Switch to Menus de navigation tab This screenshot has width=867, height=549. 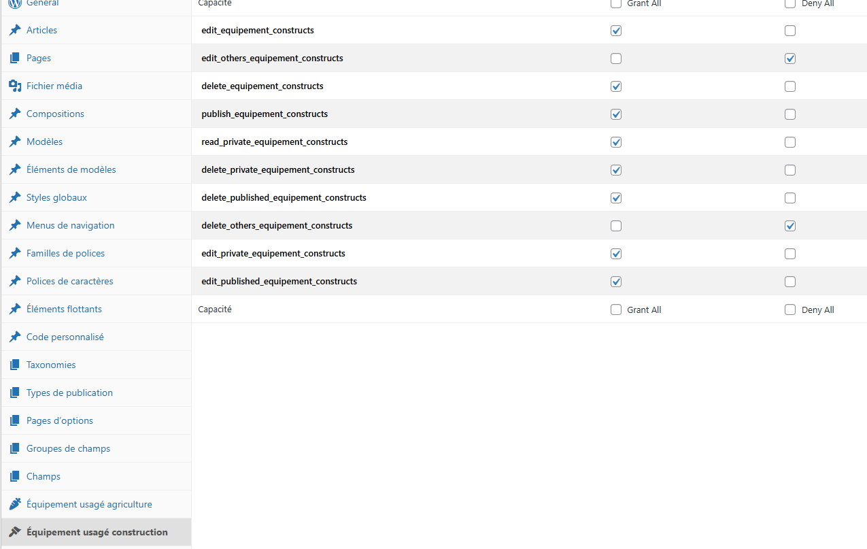point(70,226)
